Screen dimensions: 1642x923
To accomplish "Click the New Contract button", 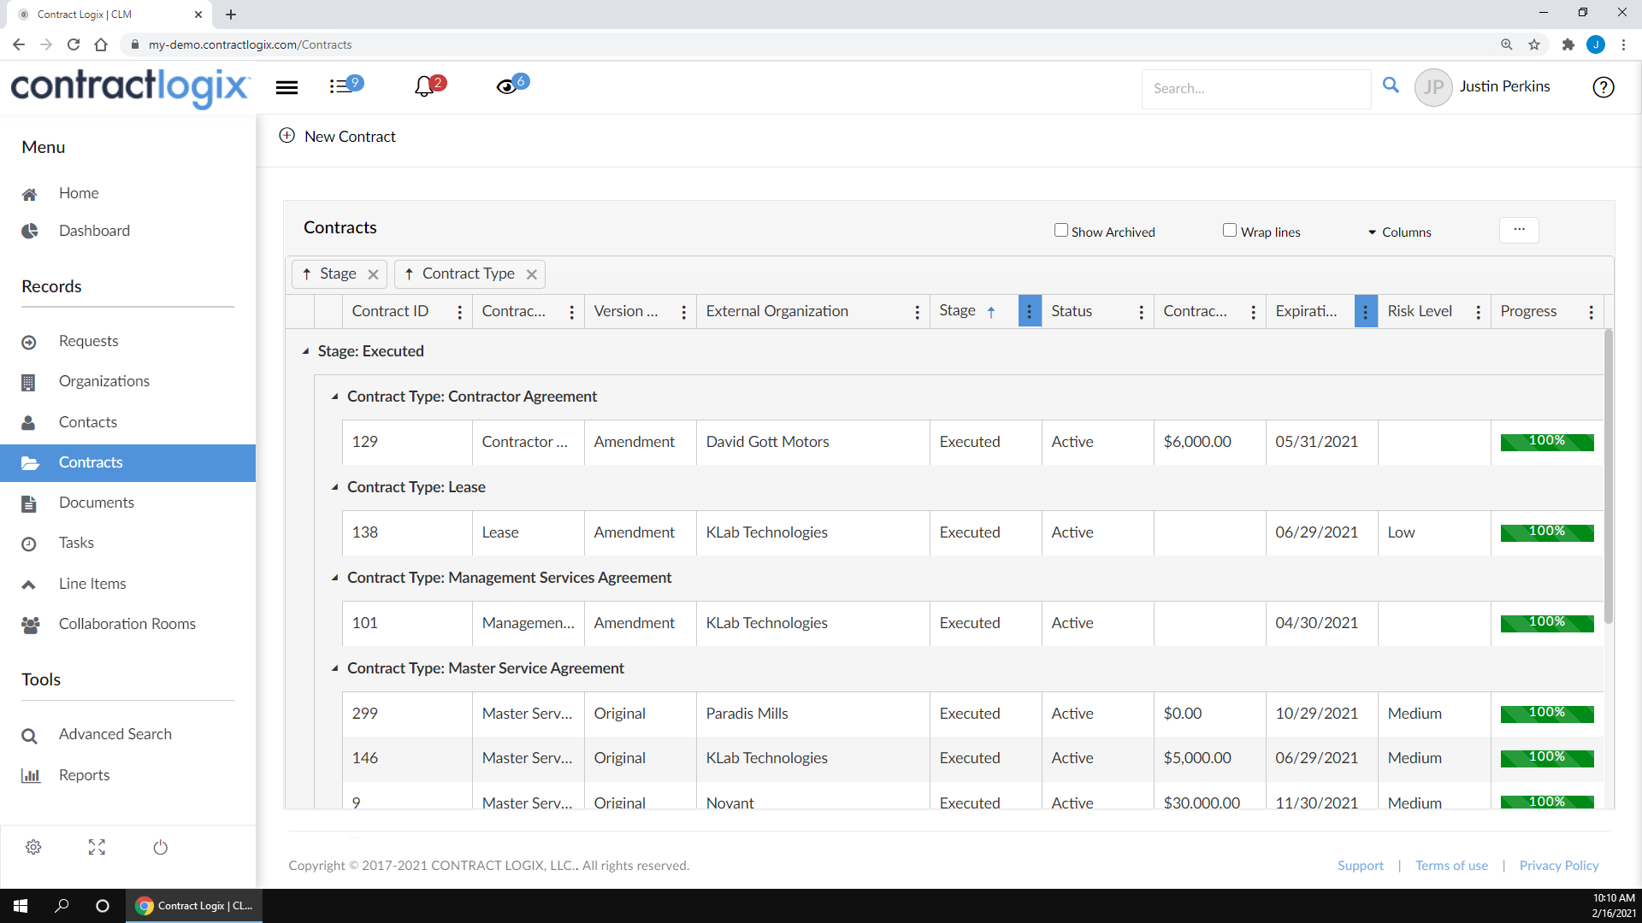I will (337, 136).
